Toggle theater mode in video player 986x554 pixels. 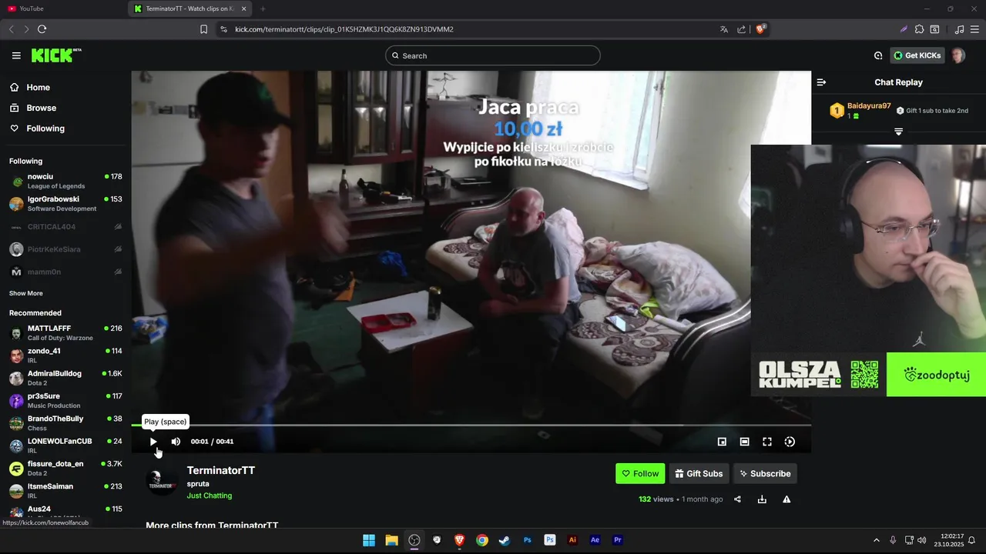click(744, 442)
